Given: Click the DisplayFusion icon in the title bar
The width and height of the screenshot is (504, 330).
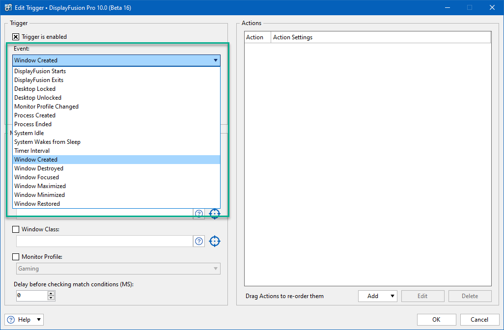Looking at the screenshot, I should [x=8, y=7].
